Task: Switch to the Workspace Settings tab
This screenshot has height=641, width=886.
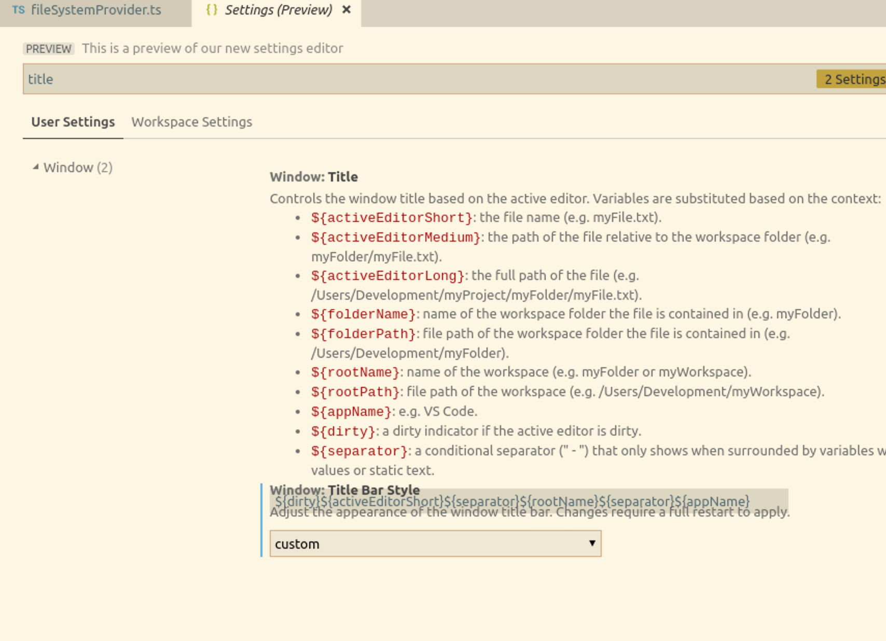Action: [x=191, y=121]
